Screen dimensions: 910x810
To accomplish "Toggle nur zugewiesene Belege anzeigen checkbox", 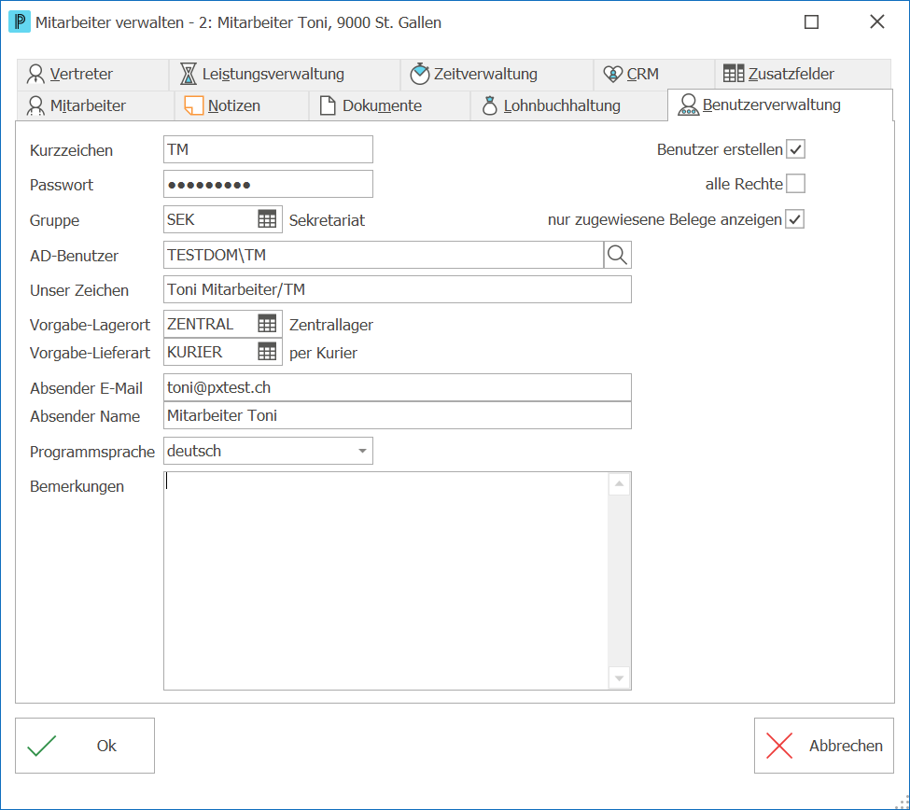I will [795, 219].
